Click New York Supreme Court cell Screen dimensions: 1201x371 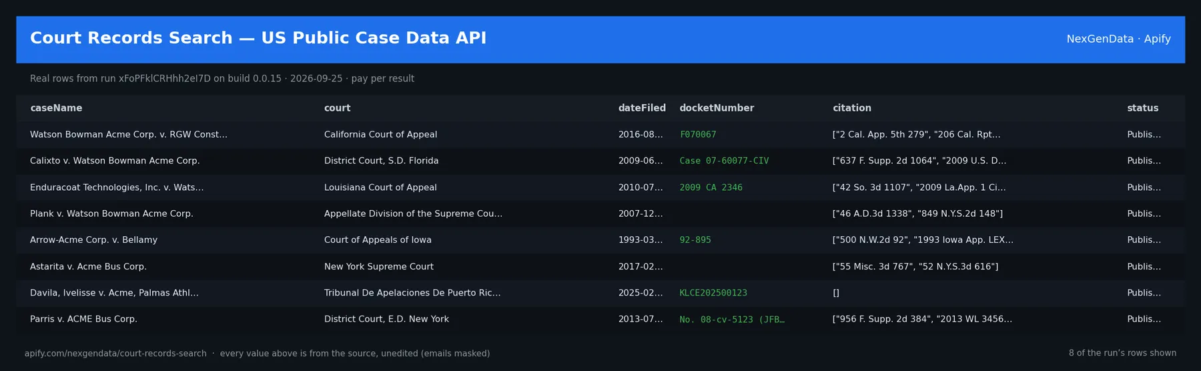pos(378,267)
